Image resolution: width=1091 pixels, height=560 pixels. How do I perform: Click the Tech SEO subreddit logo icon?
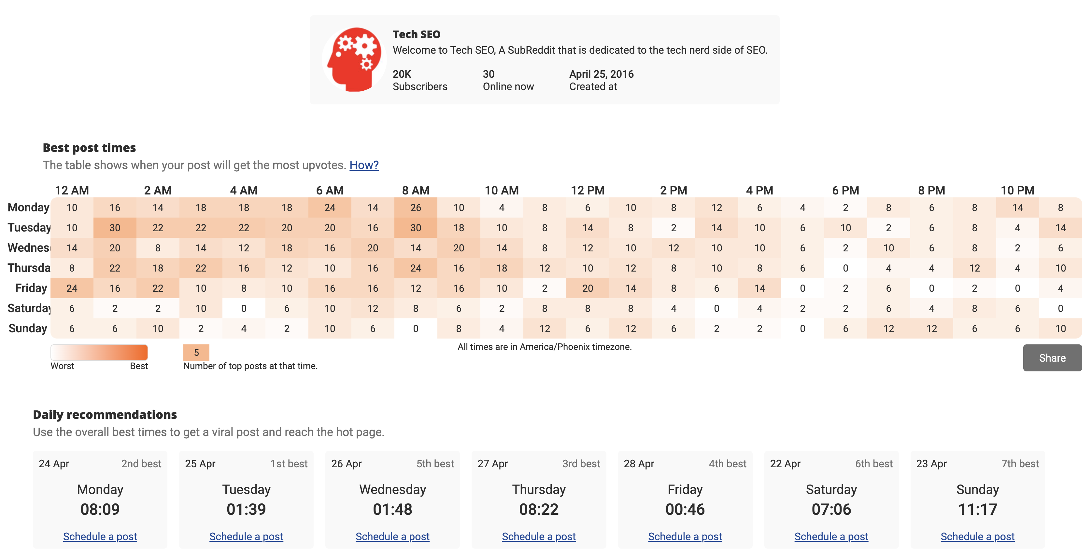pos(354,60)
